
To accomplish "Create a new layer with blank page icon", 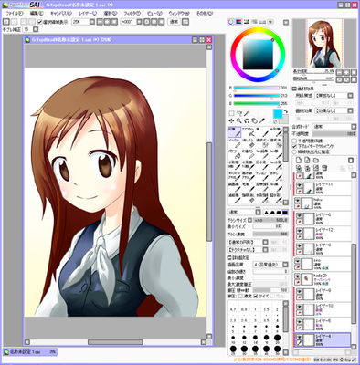I will (x=299, y=160).
